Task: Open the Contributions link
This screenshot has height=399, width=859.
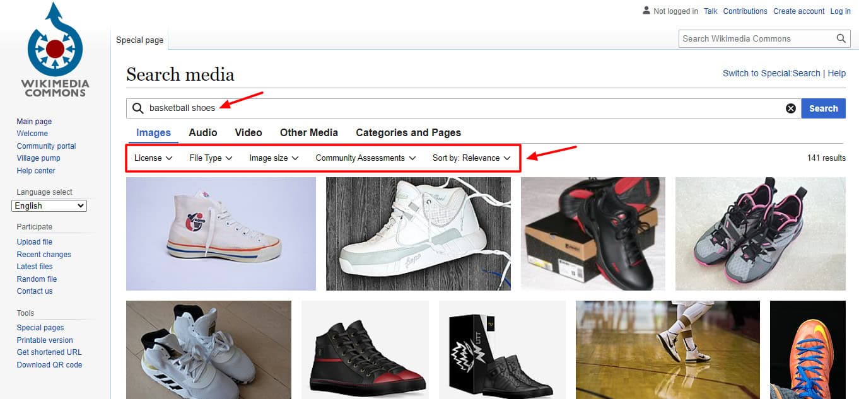Action: 745,11
